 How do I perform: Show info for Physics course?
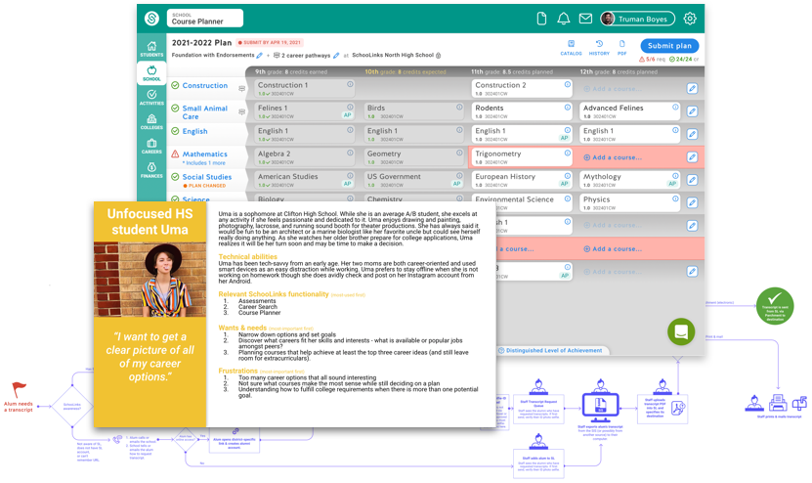pos(675,198)
